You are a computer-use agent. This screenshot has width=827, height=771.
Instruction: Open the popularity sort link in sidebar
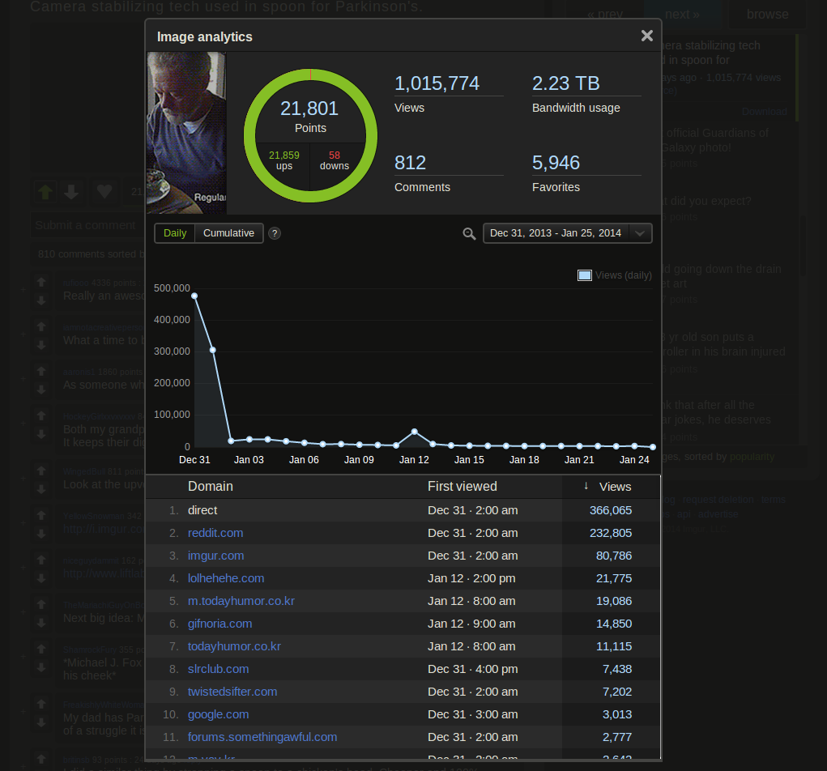752,457
